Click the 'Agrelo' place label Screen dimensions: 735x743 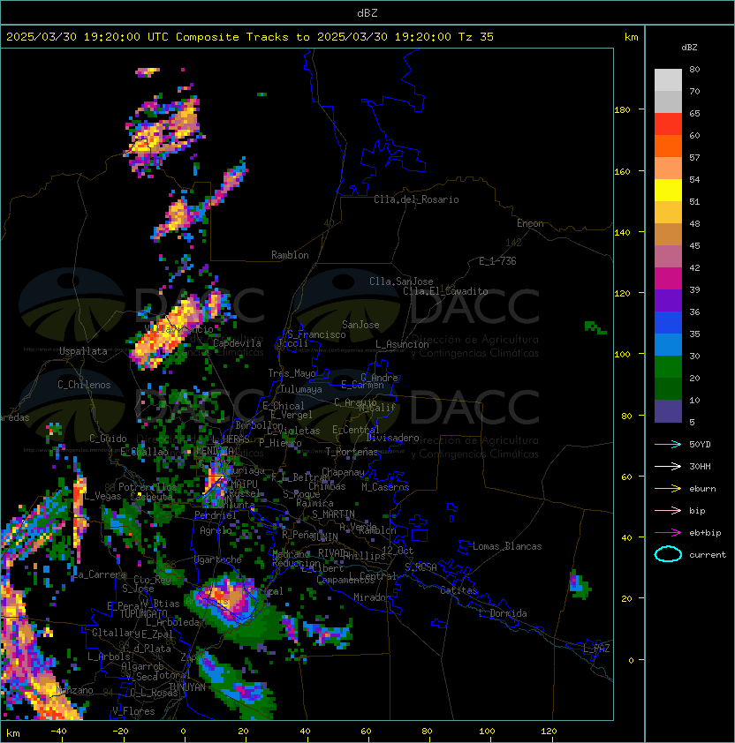tap(216, 530)
